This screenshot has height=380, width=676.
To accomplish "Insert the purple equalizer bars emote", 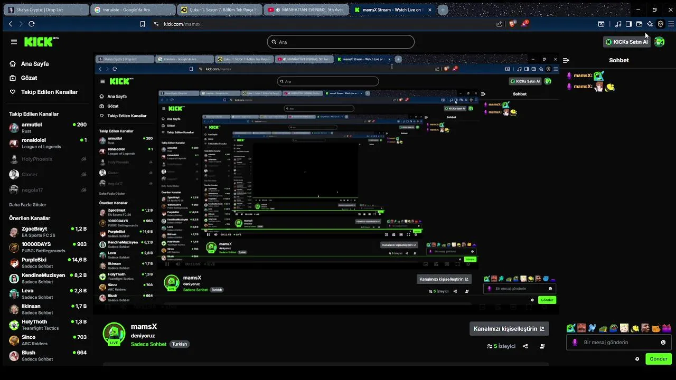I will pyautogui.click(x=666, y=328).
